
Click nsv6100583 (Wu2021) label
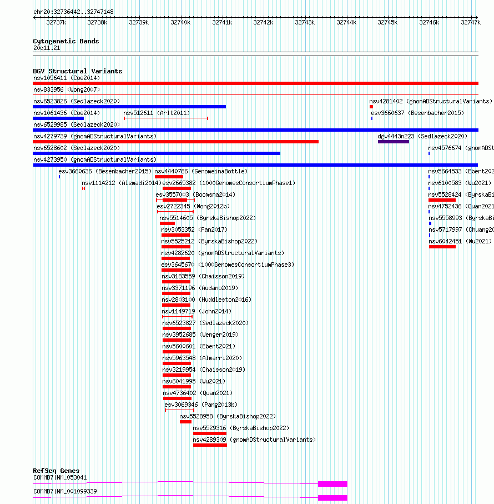point(460,183)
